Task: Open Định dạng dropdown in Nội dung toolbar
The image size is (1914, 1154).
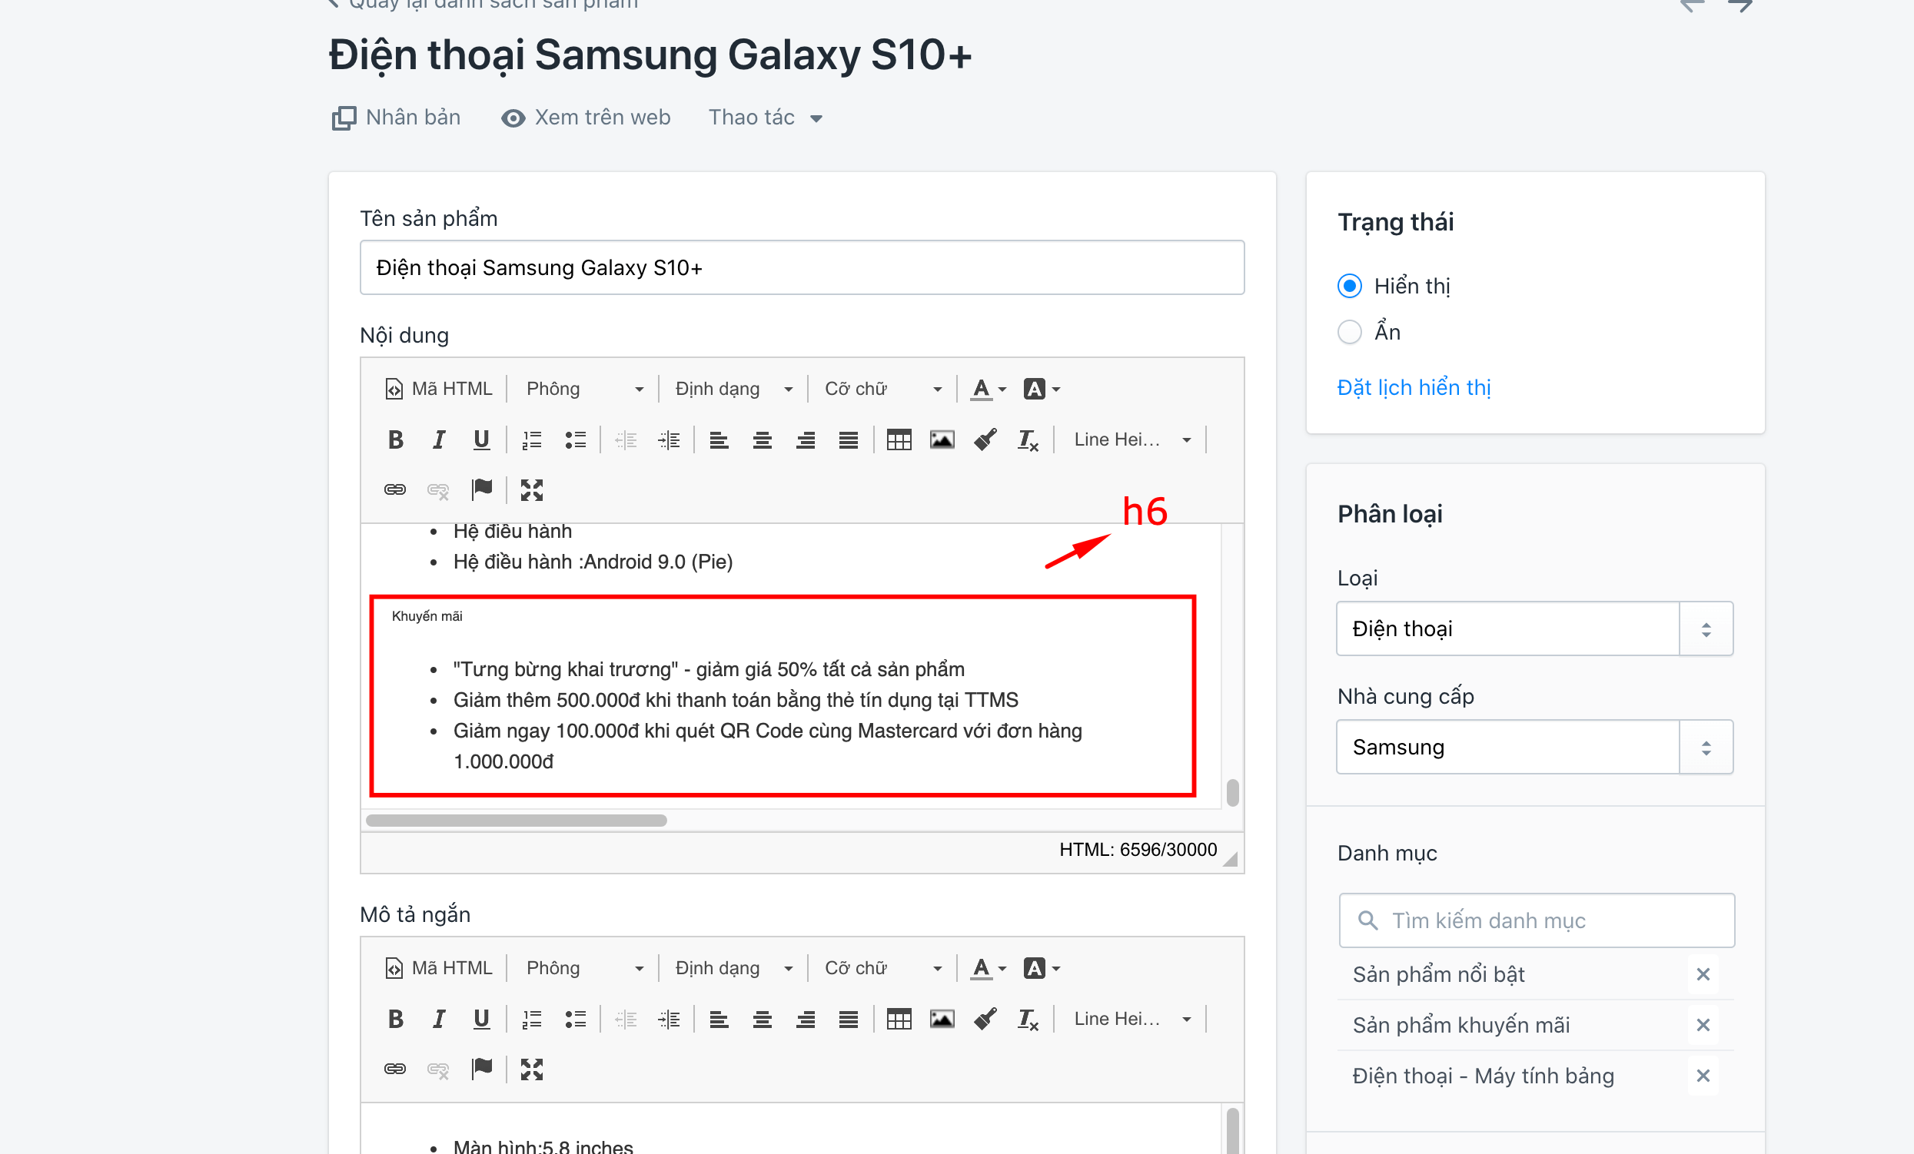Action: [733, 388]
